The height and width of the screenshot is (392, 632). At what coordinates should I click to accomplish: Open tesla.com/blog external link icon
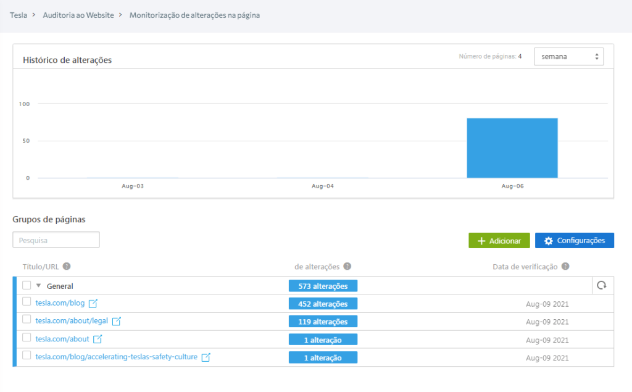[x=93, y=303]
